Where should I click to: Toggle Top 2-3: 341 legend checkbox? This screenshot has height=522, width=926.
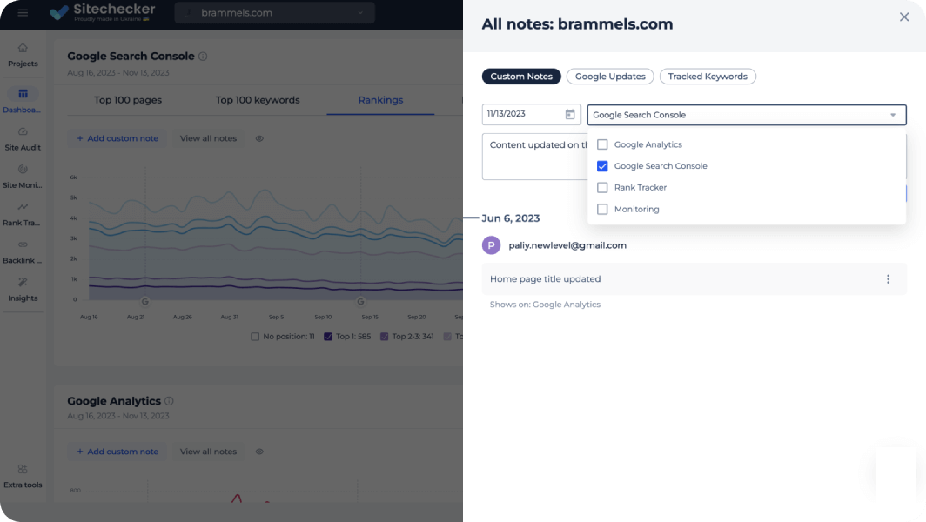384,337
